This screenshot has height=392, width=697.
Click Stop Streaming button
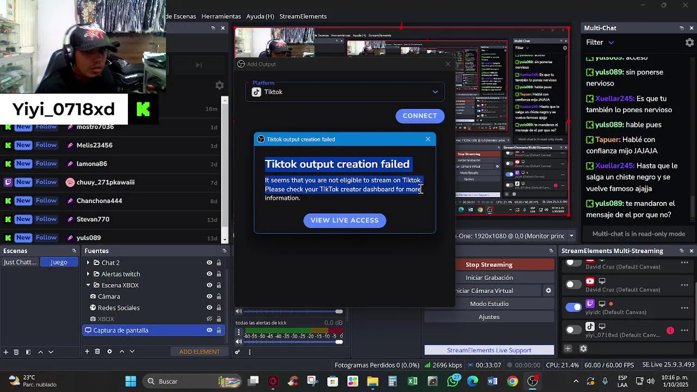click(x=489, y=265)
